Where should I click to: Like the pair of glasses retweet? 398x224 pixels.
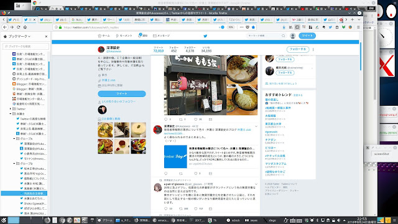click(x=196, y=208)
